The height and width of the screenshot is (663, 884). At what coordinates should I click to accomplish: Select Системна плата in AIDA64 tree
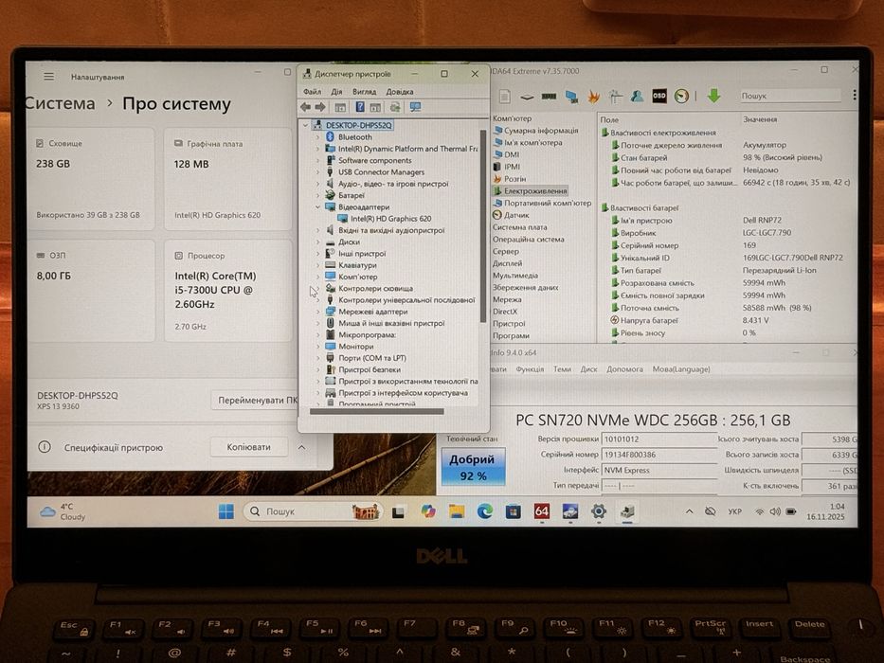(520, 227)
